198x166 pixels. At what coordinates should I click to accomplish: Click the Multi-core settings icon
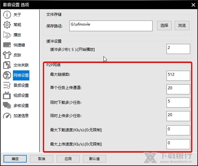point(7,105)
